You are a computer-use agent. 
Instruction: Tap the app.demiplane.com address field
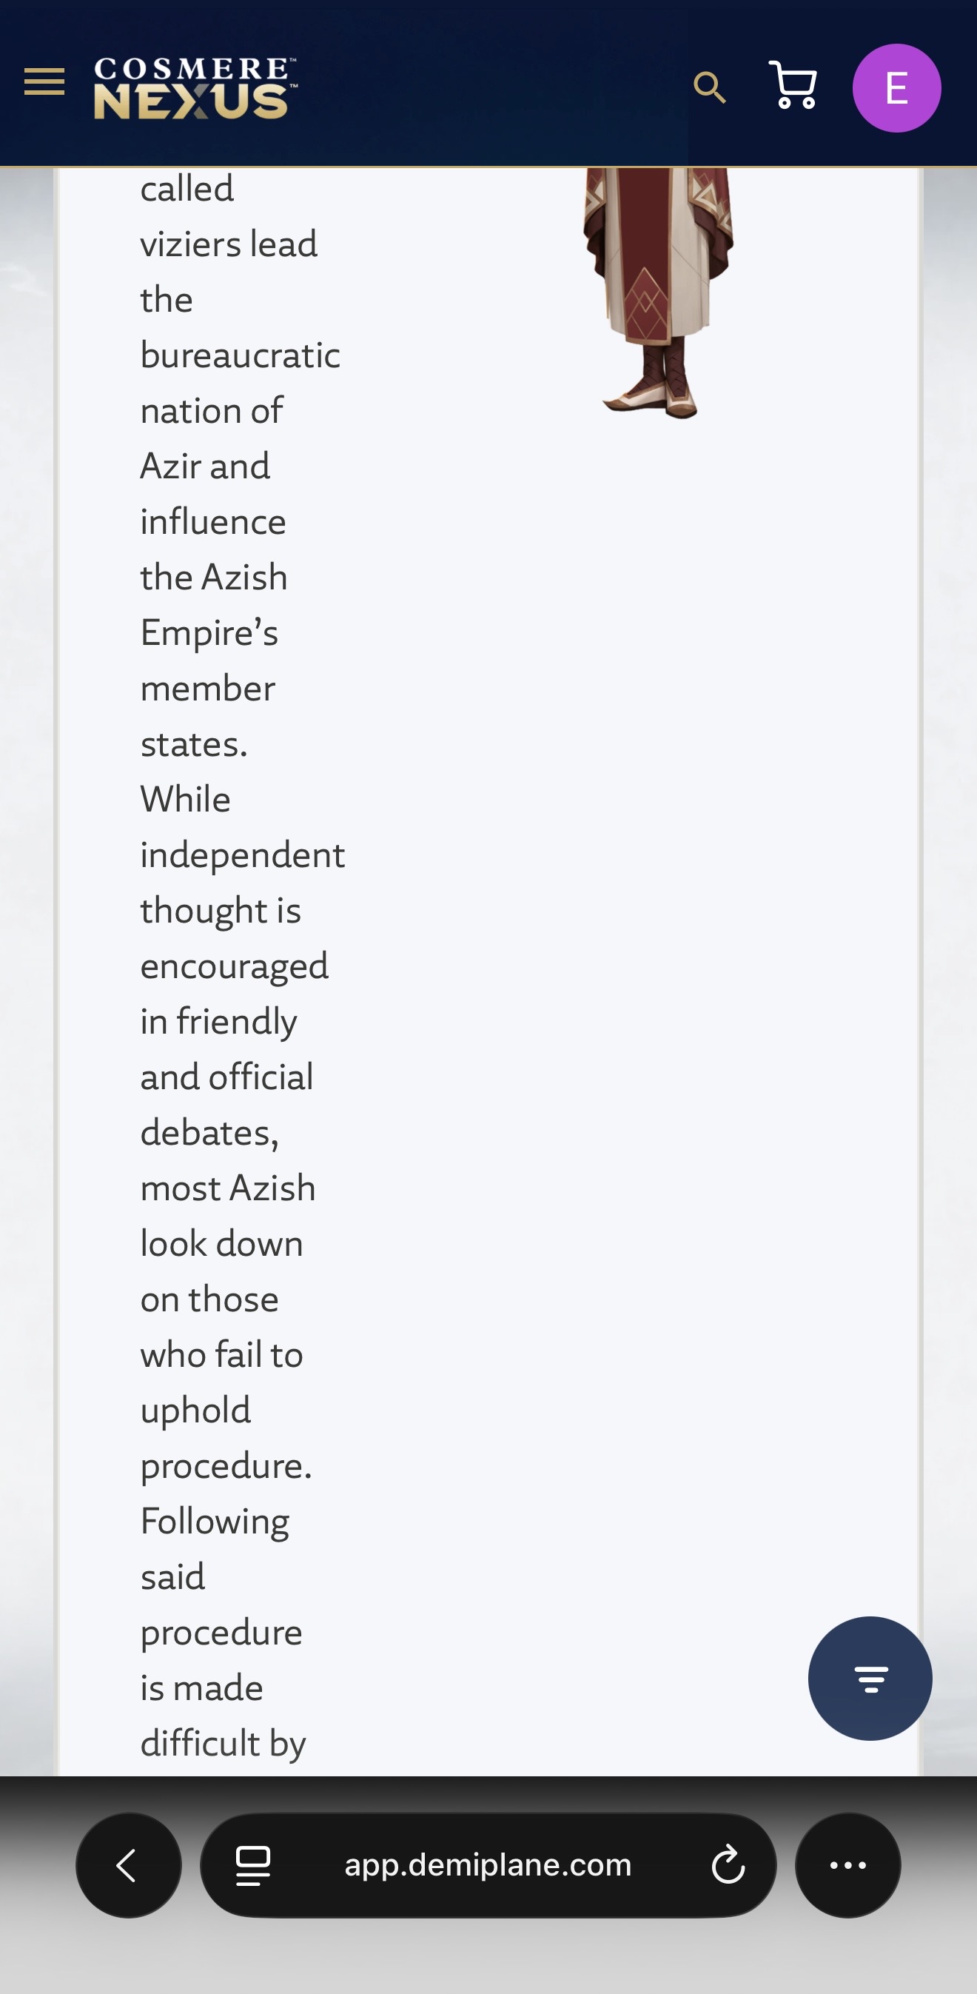coord(487,1864)
